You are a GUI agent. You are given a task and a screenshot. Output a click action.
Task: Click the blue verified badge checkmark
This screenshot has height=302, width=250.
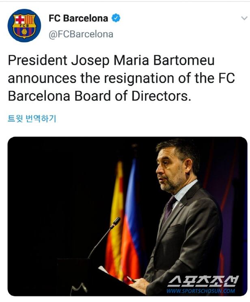coord(116,18)
